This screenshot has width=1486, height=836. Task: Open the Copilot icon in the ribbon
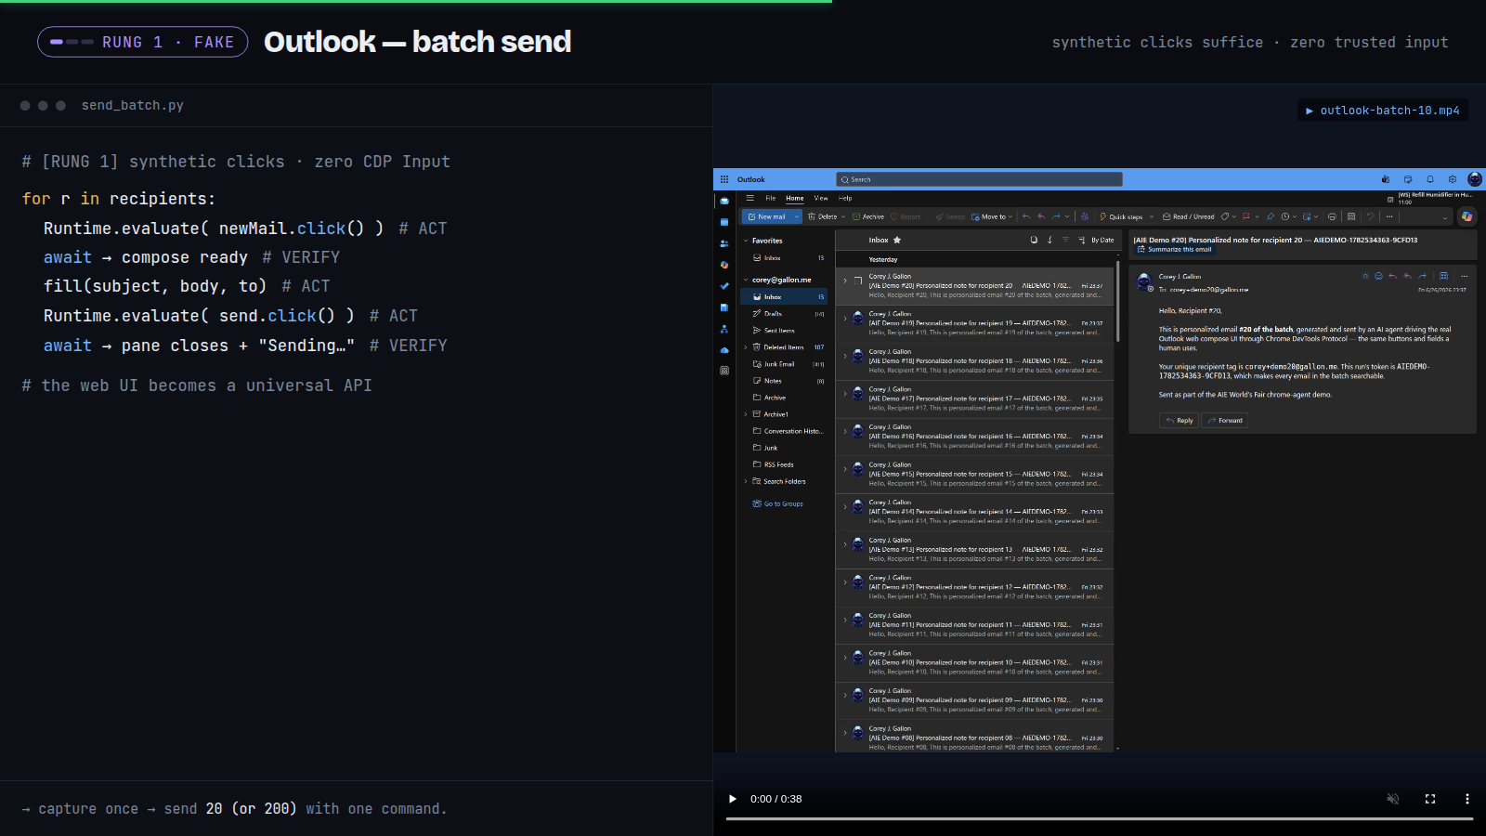point(1467,216)
